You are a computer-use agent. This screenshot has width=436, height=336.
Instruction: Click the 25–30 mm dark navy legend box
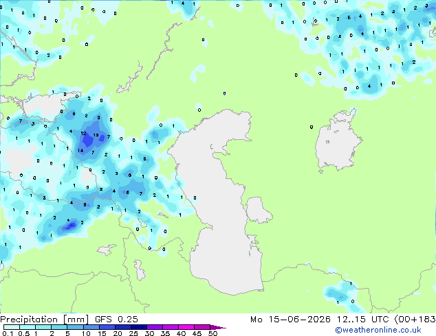click(x=139, y=327)
